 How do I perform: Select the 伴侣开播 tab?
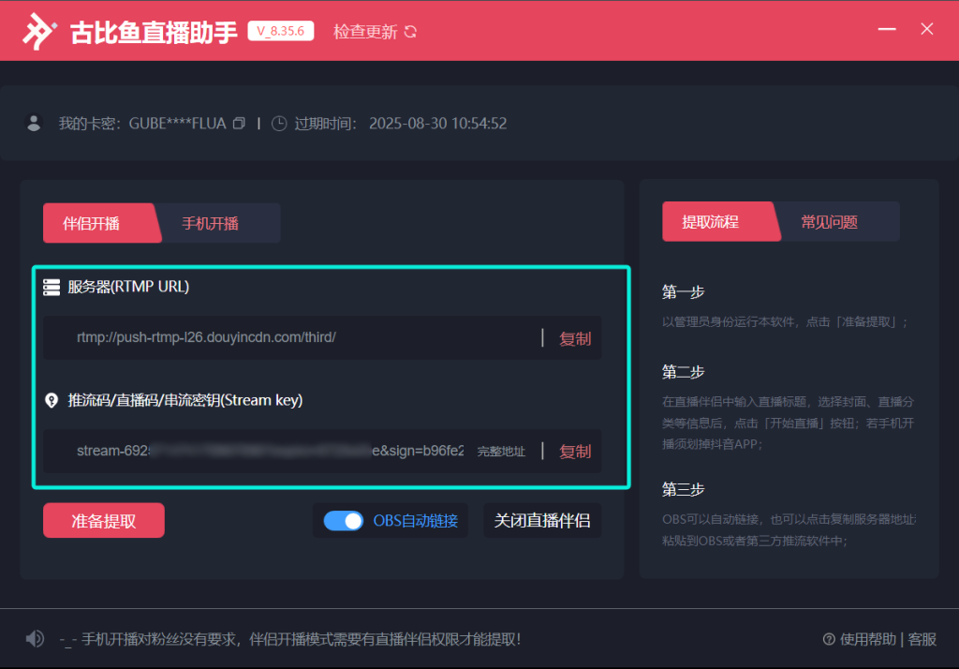91,223
